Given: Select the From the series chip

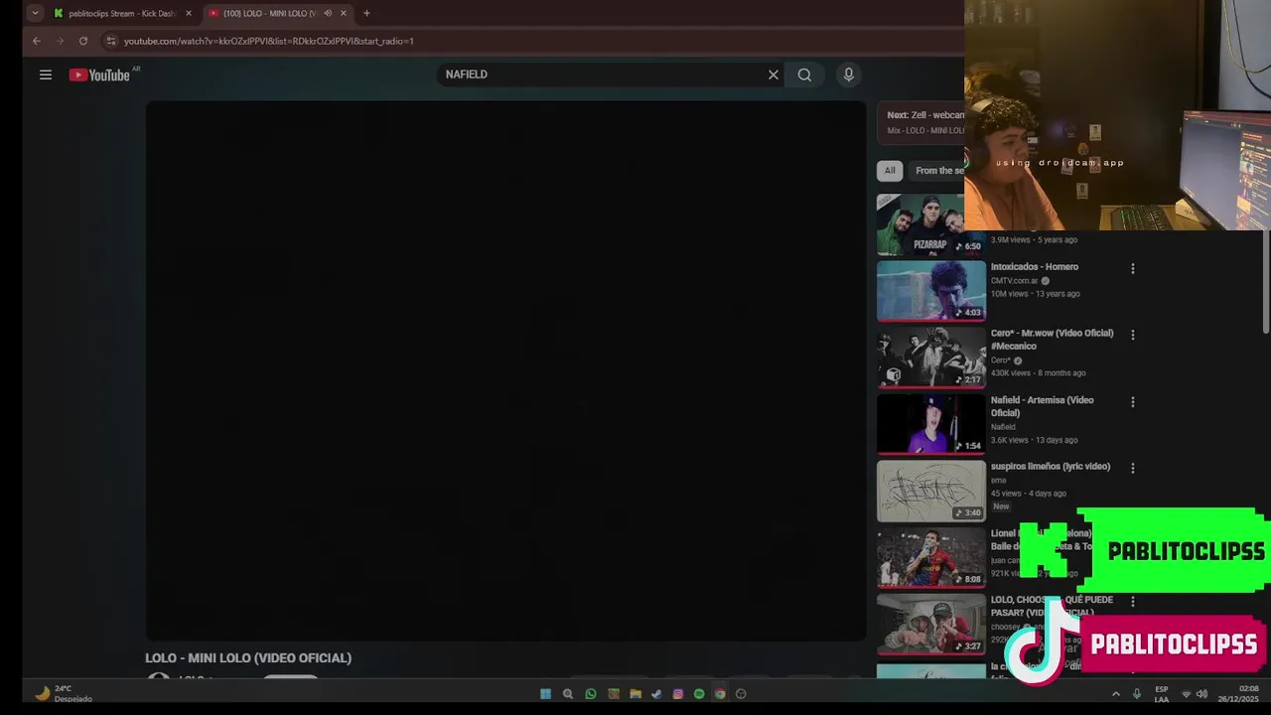Looking at the screenshot, I should 938,171.
